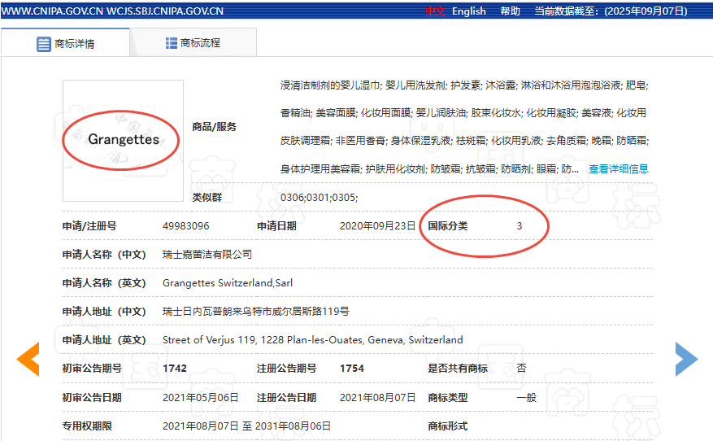Screen dimensions: 713x441
Task: Click the 申请人地址（英文）label
Action: point(104,339)
